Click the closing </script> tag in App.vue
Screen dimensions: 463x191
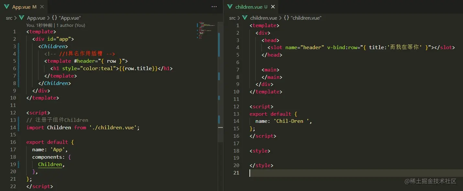40,186
